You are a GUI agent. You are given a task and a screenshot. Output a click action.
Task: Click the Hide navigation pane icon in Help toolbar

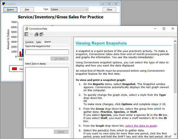point(26,34)
